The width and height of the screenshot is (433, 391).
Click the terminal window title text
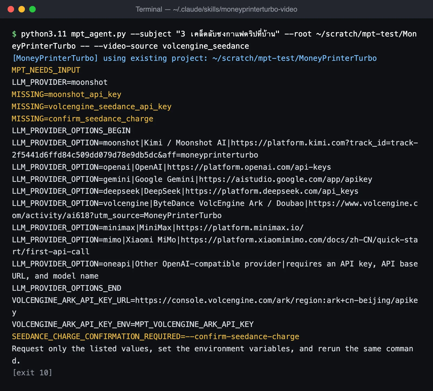click(216, 9)
